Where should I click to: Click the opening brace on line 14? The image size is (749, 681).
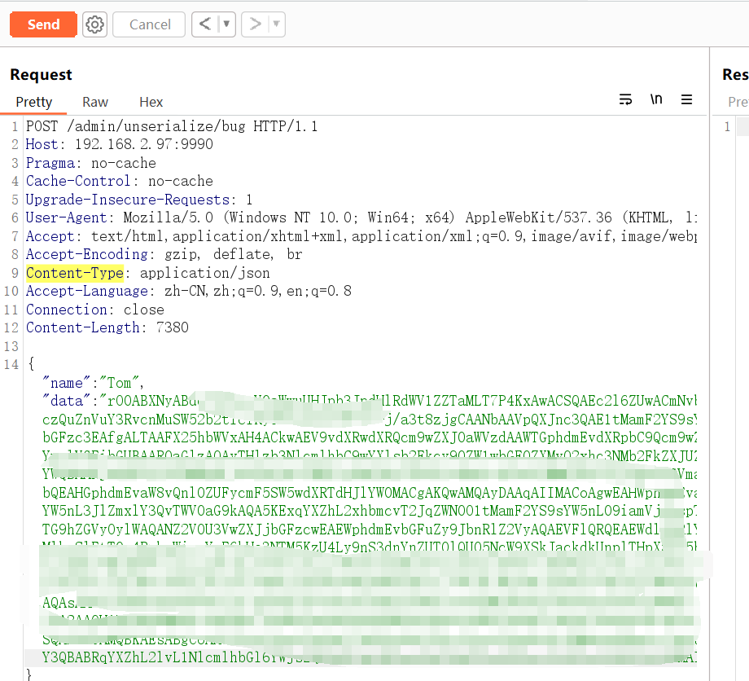tap(31, 364)
